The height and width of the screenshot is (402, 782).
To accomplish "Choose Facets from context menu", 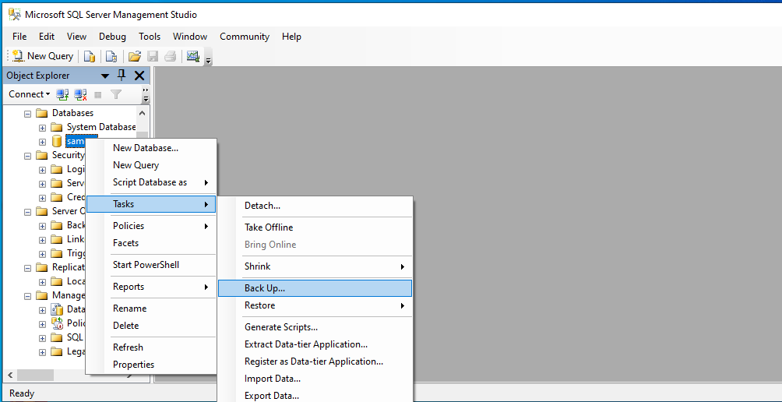I will click(151, 243).
